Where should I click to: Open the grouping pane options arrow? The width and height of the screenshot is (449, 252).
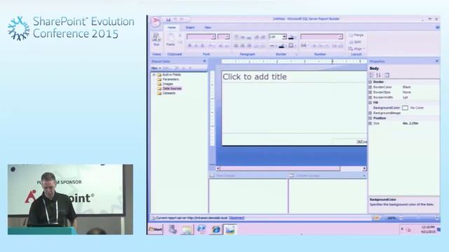click(x=364, y=176)
